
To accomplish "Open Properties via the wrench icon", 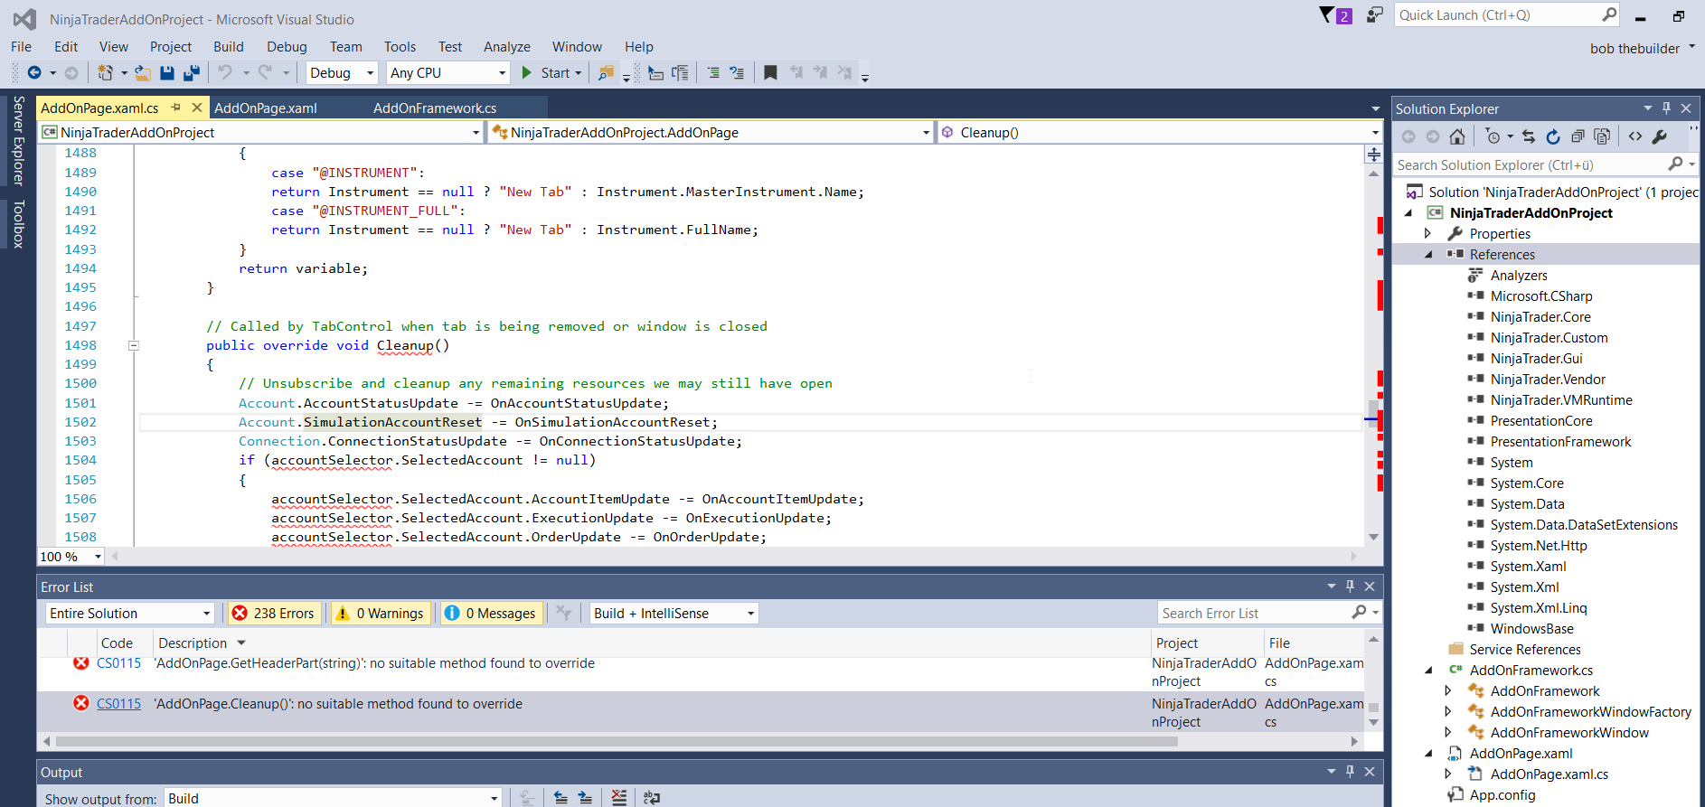I will tap(1660, 136).
